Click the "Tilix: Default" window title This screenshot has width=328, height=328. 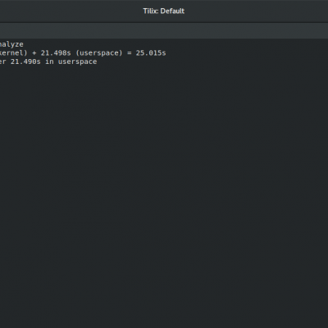click(x=164, y=11)
